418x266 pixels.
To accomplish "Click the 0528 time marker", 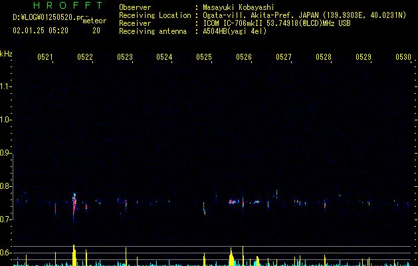I will tap(324, 57).
